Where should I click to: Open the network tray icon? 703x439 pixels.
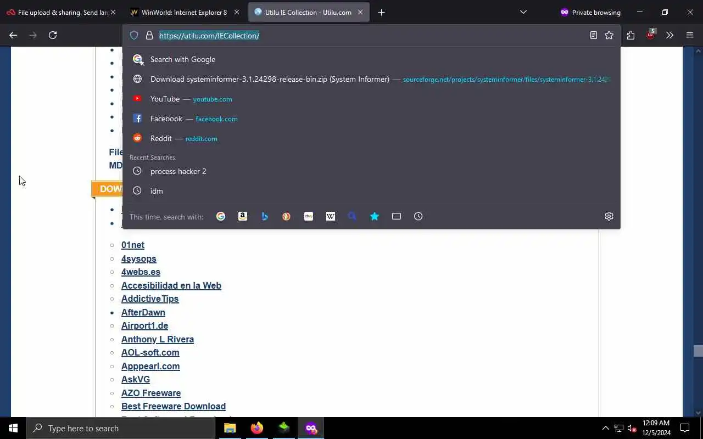(619, 428)
